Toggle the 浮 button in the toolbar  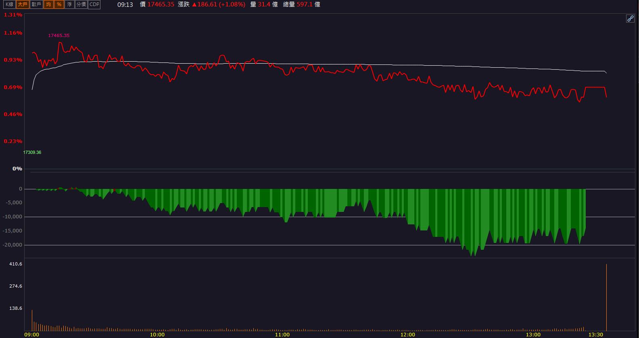click(69, 4)
